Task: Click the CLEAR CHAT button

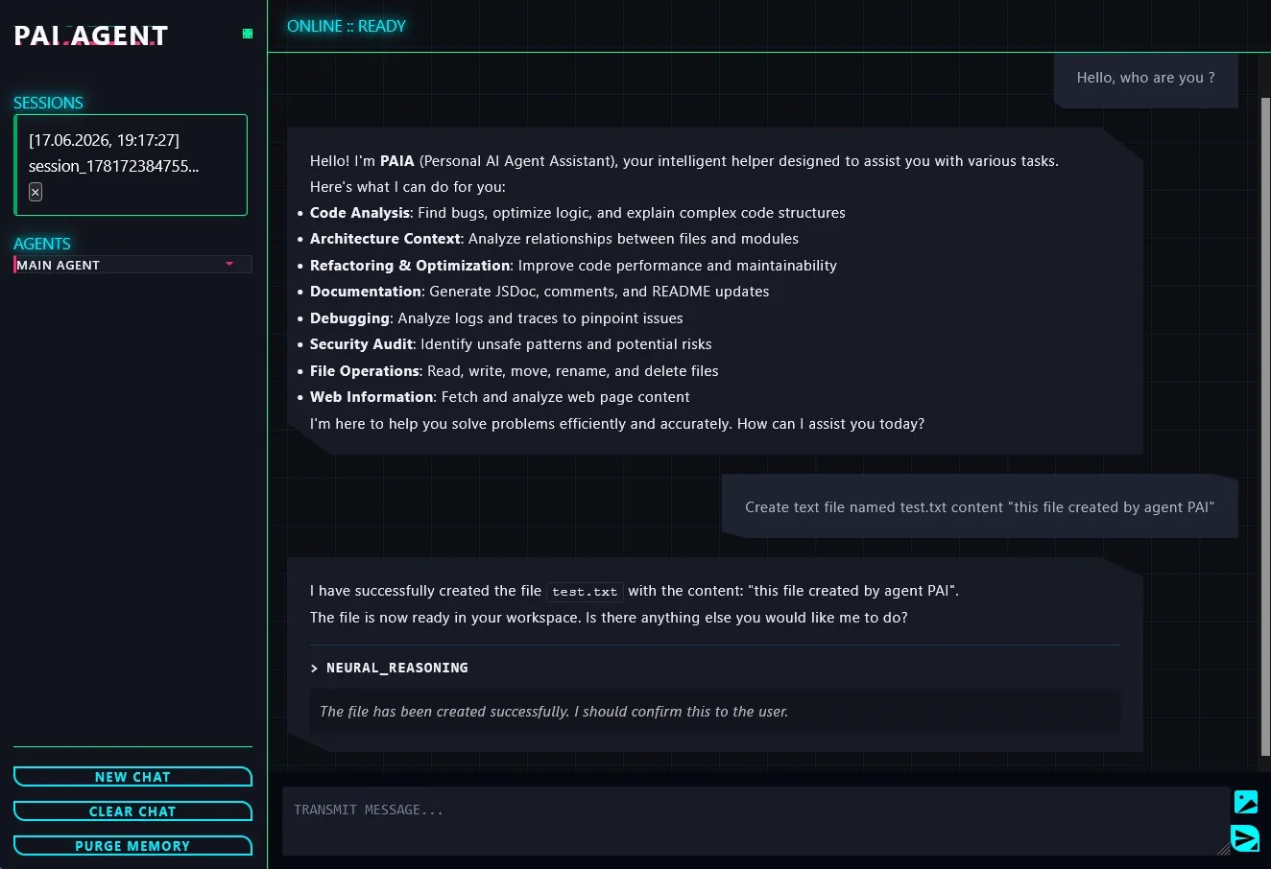Action: click(132, 811)
